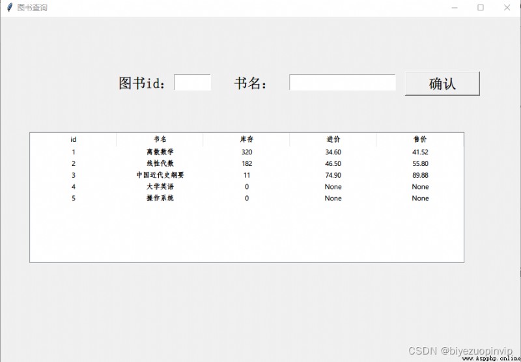Click the 书名 column header
Image resolution: width=521 pixels, height=362 pixels.
pyautogui.click(x=160, y=139)
